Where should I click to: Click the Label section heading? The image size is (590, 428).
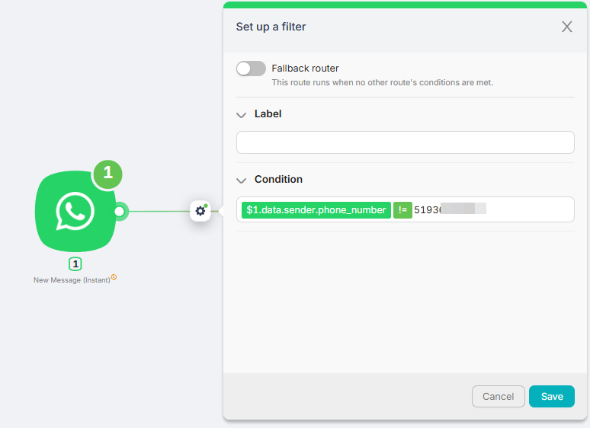pos(268,114)
